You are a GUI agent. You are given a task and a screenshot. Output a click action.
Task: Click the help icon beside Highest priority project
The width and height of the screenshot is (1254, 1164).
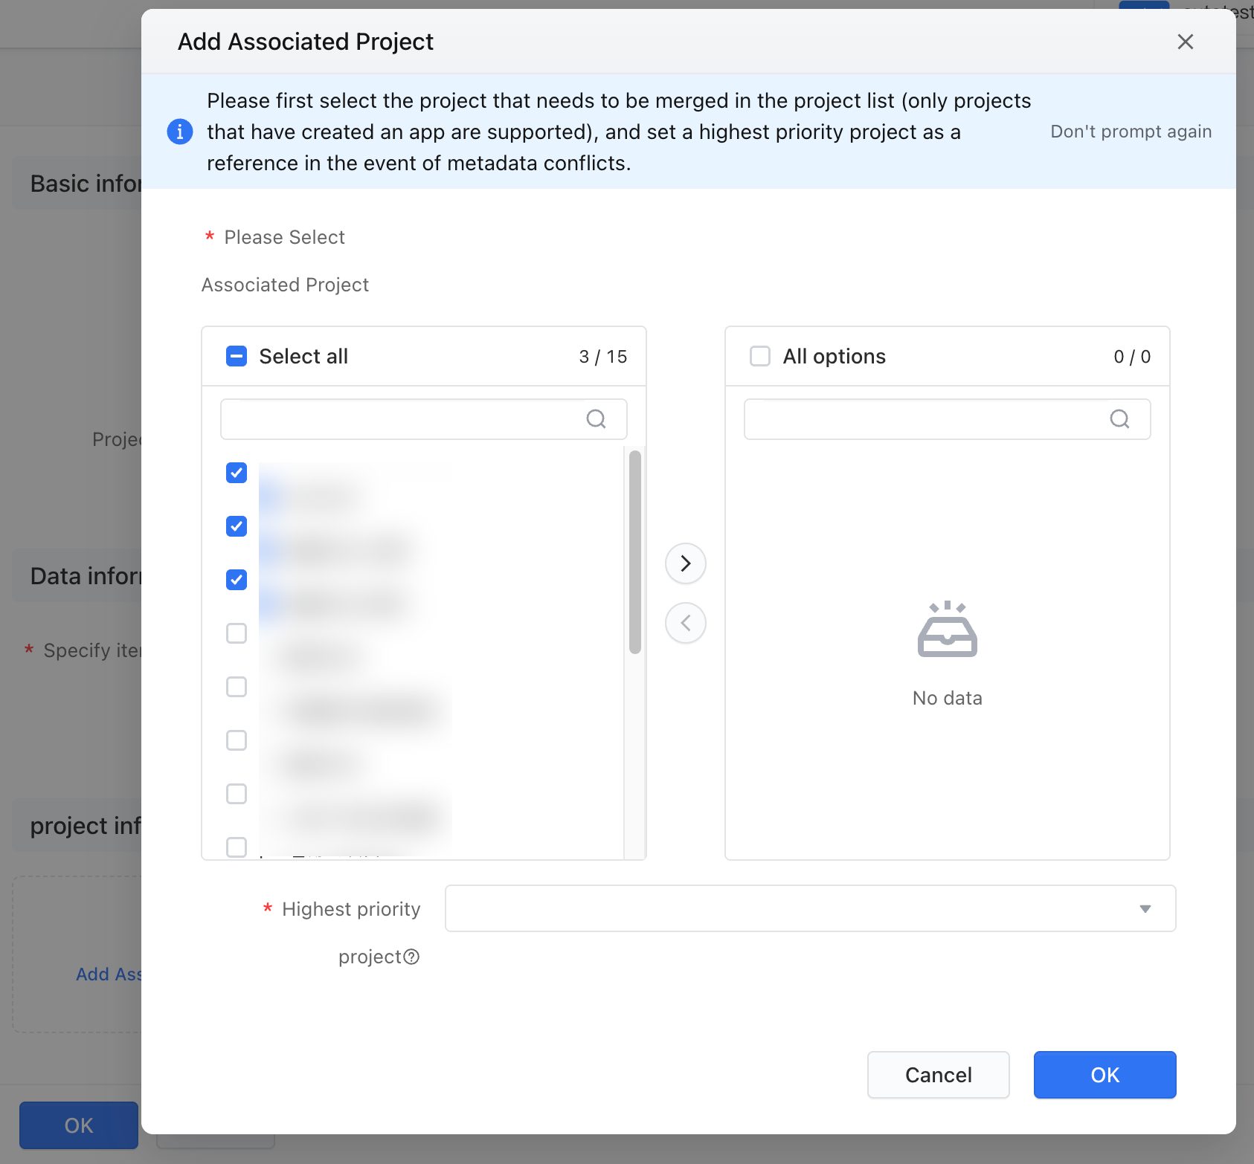(x=411, y=957)
